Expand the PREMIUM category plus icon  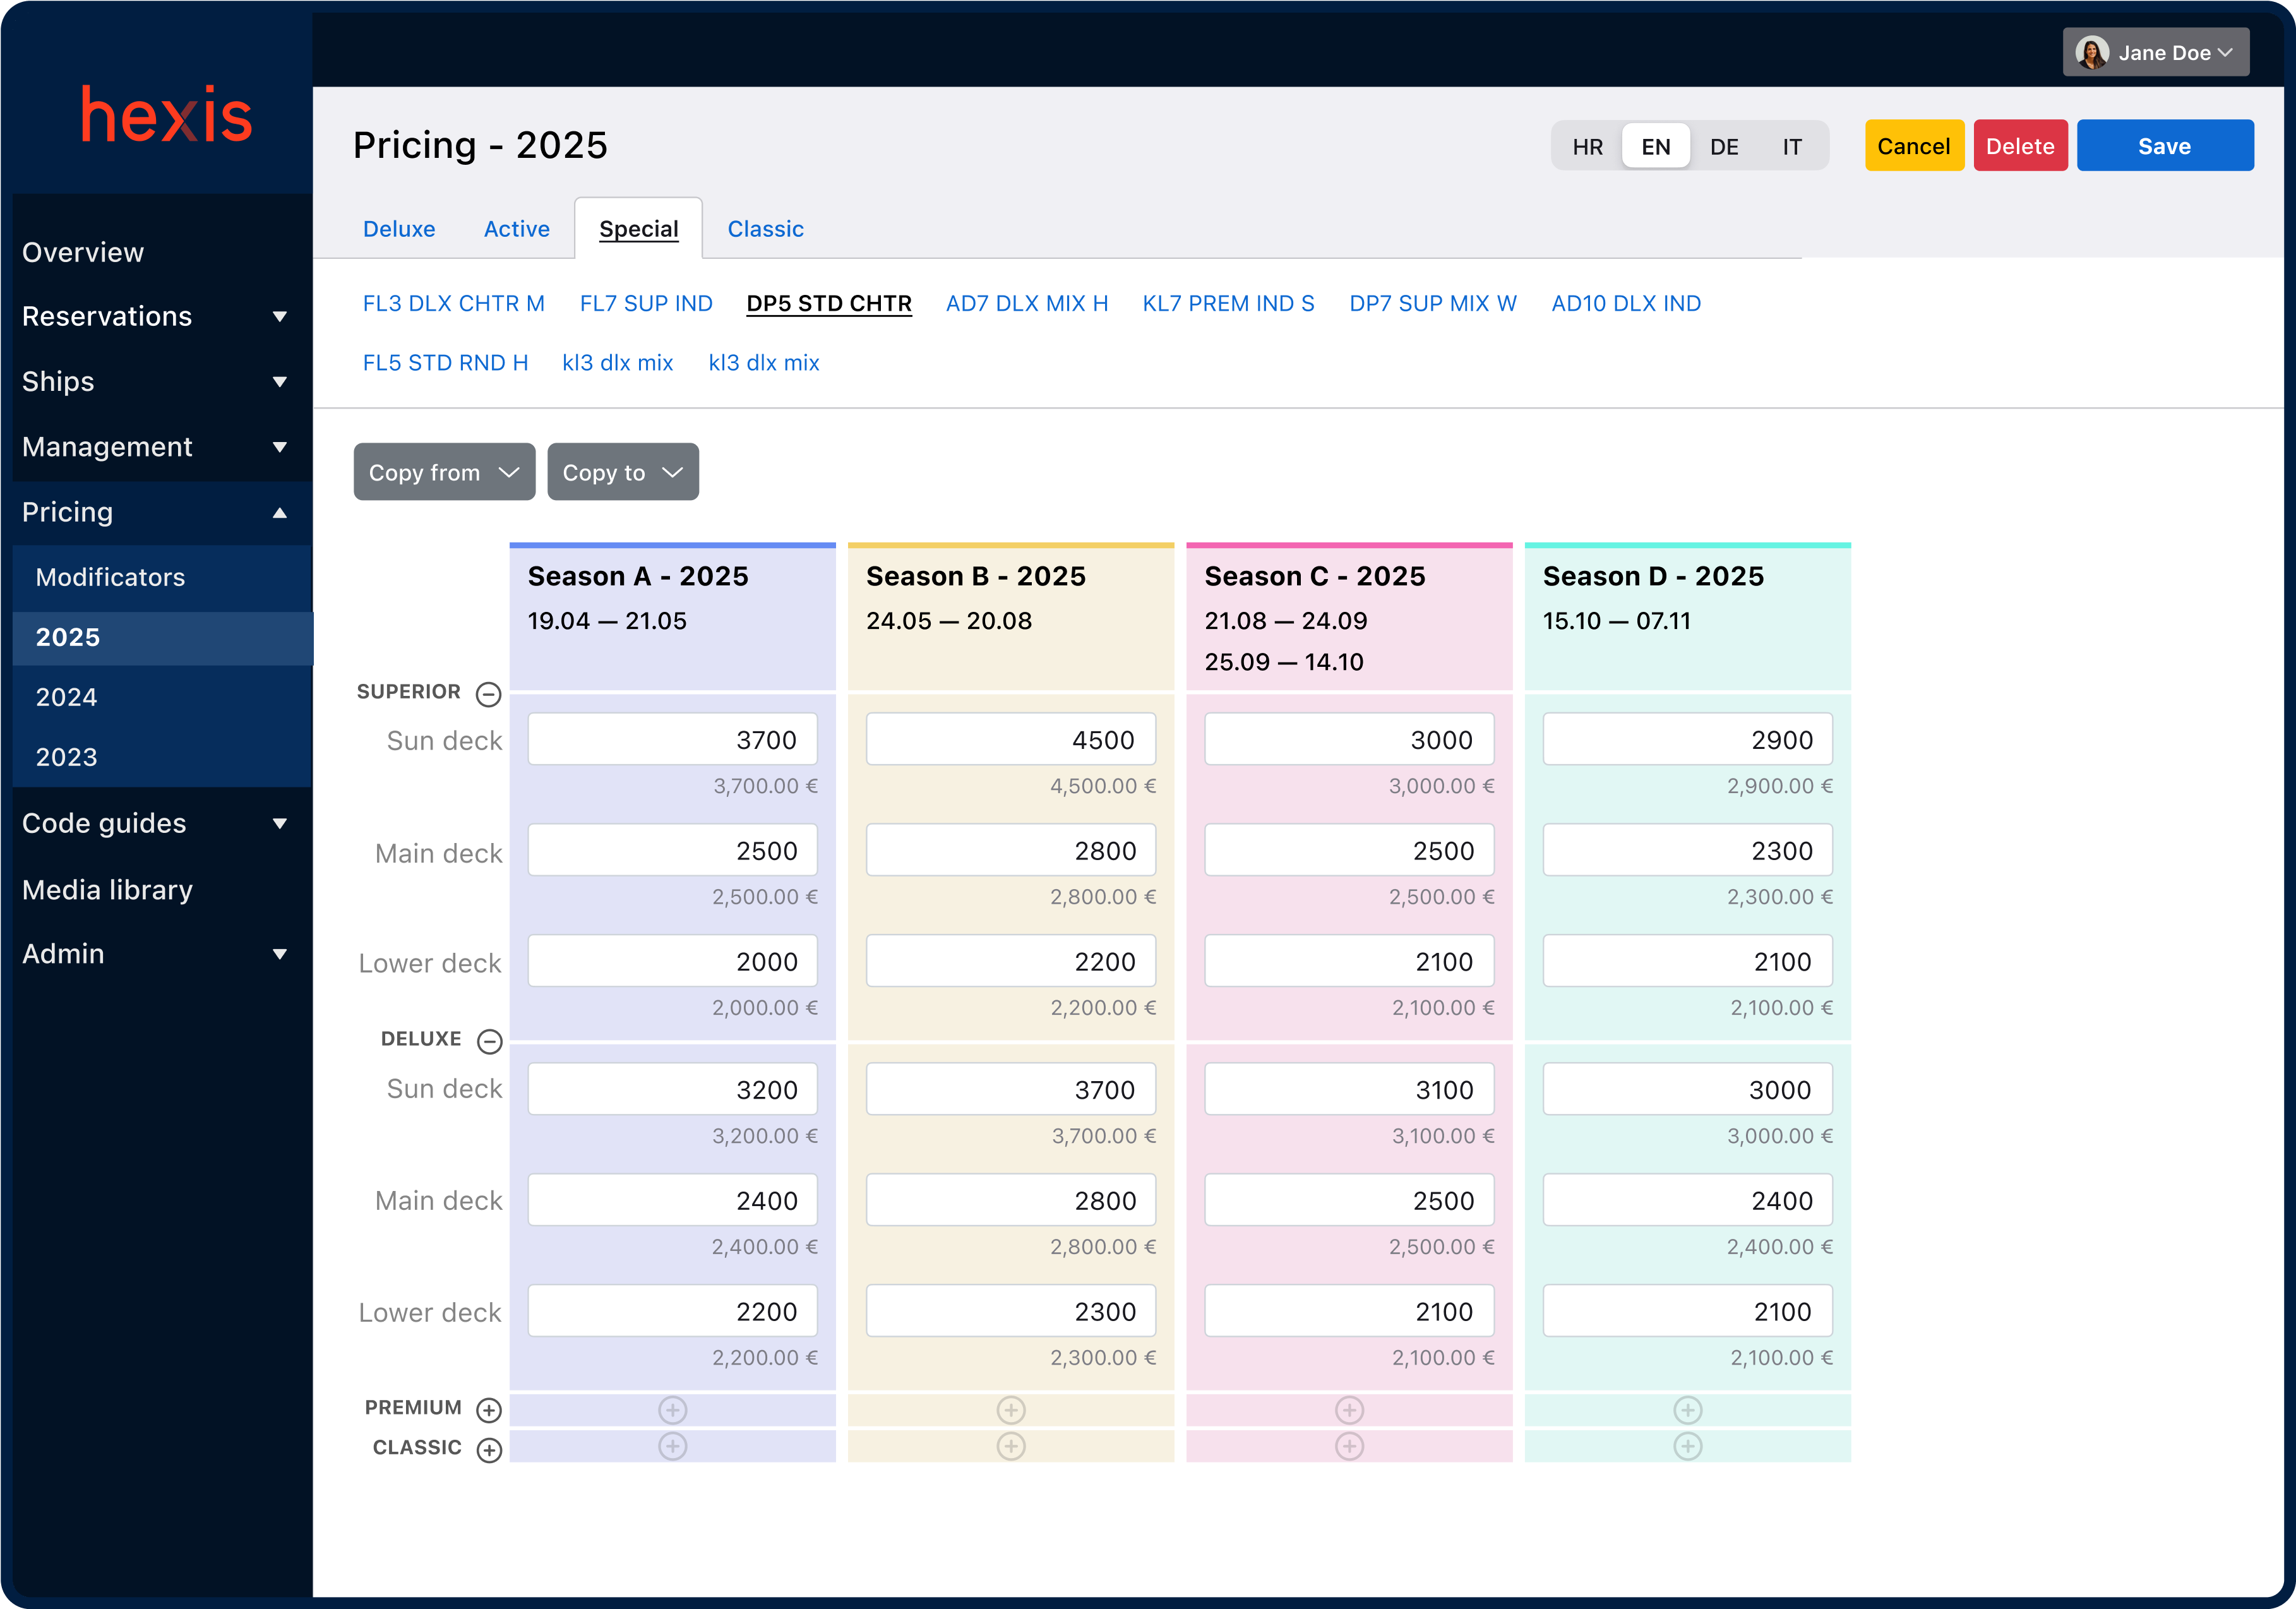[x=489, y=1409]
